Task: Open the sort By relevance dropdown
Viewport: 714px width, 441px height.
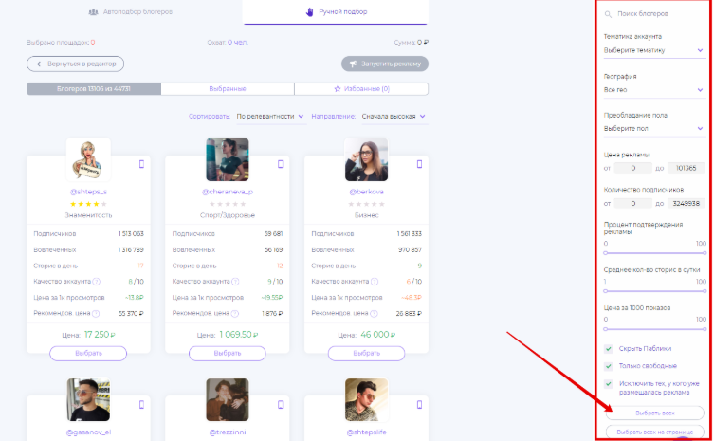Action: click(x=270, y=117)
